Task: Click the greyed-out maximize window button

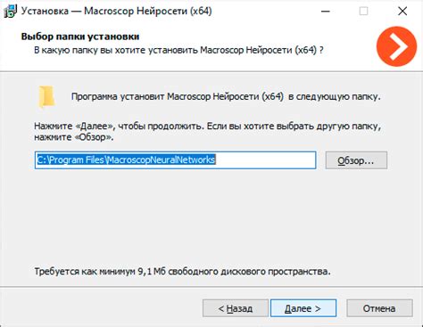Action: (x=363, y=12)
